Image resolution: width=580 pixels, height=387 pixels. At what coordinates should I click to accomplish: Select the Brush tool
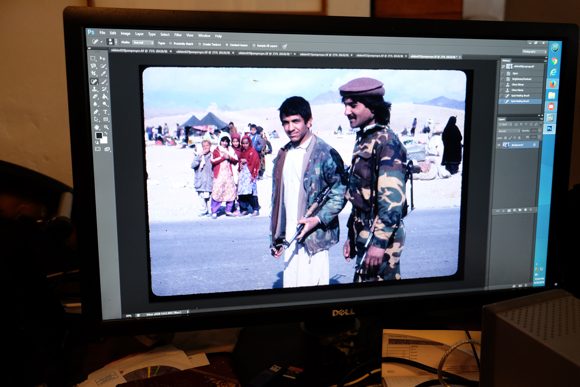104,82
